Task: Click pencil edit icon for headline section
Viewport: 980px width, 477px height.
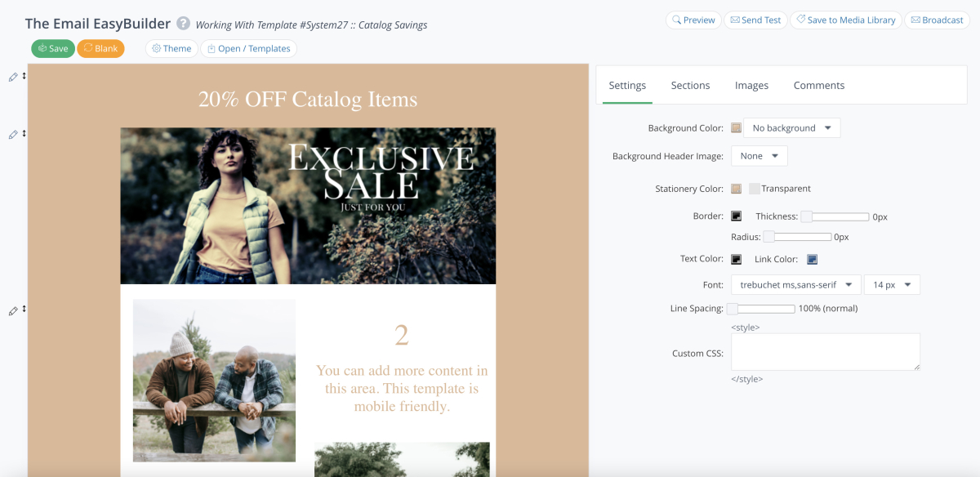Action: tap(13, 77)
